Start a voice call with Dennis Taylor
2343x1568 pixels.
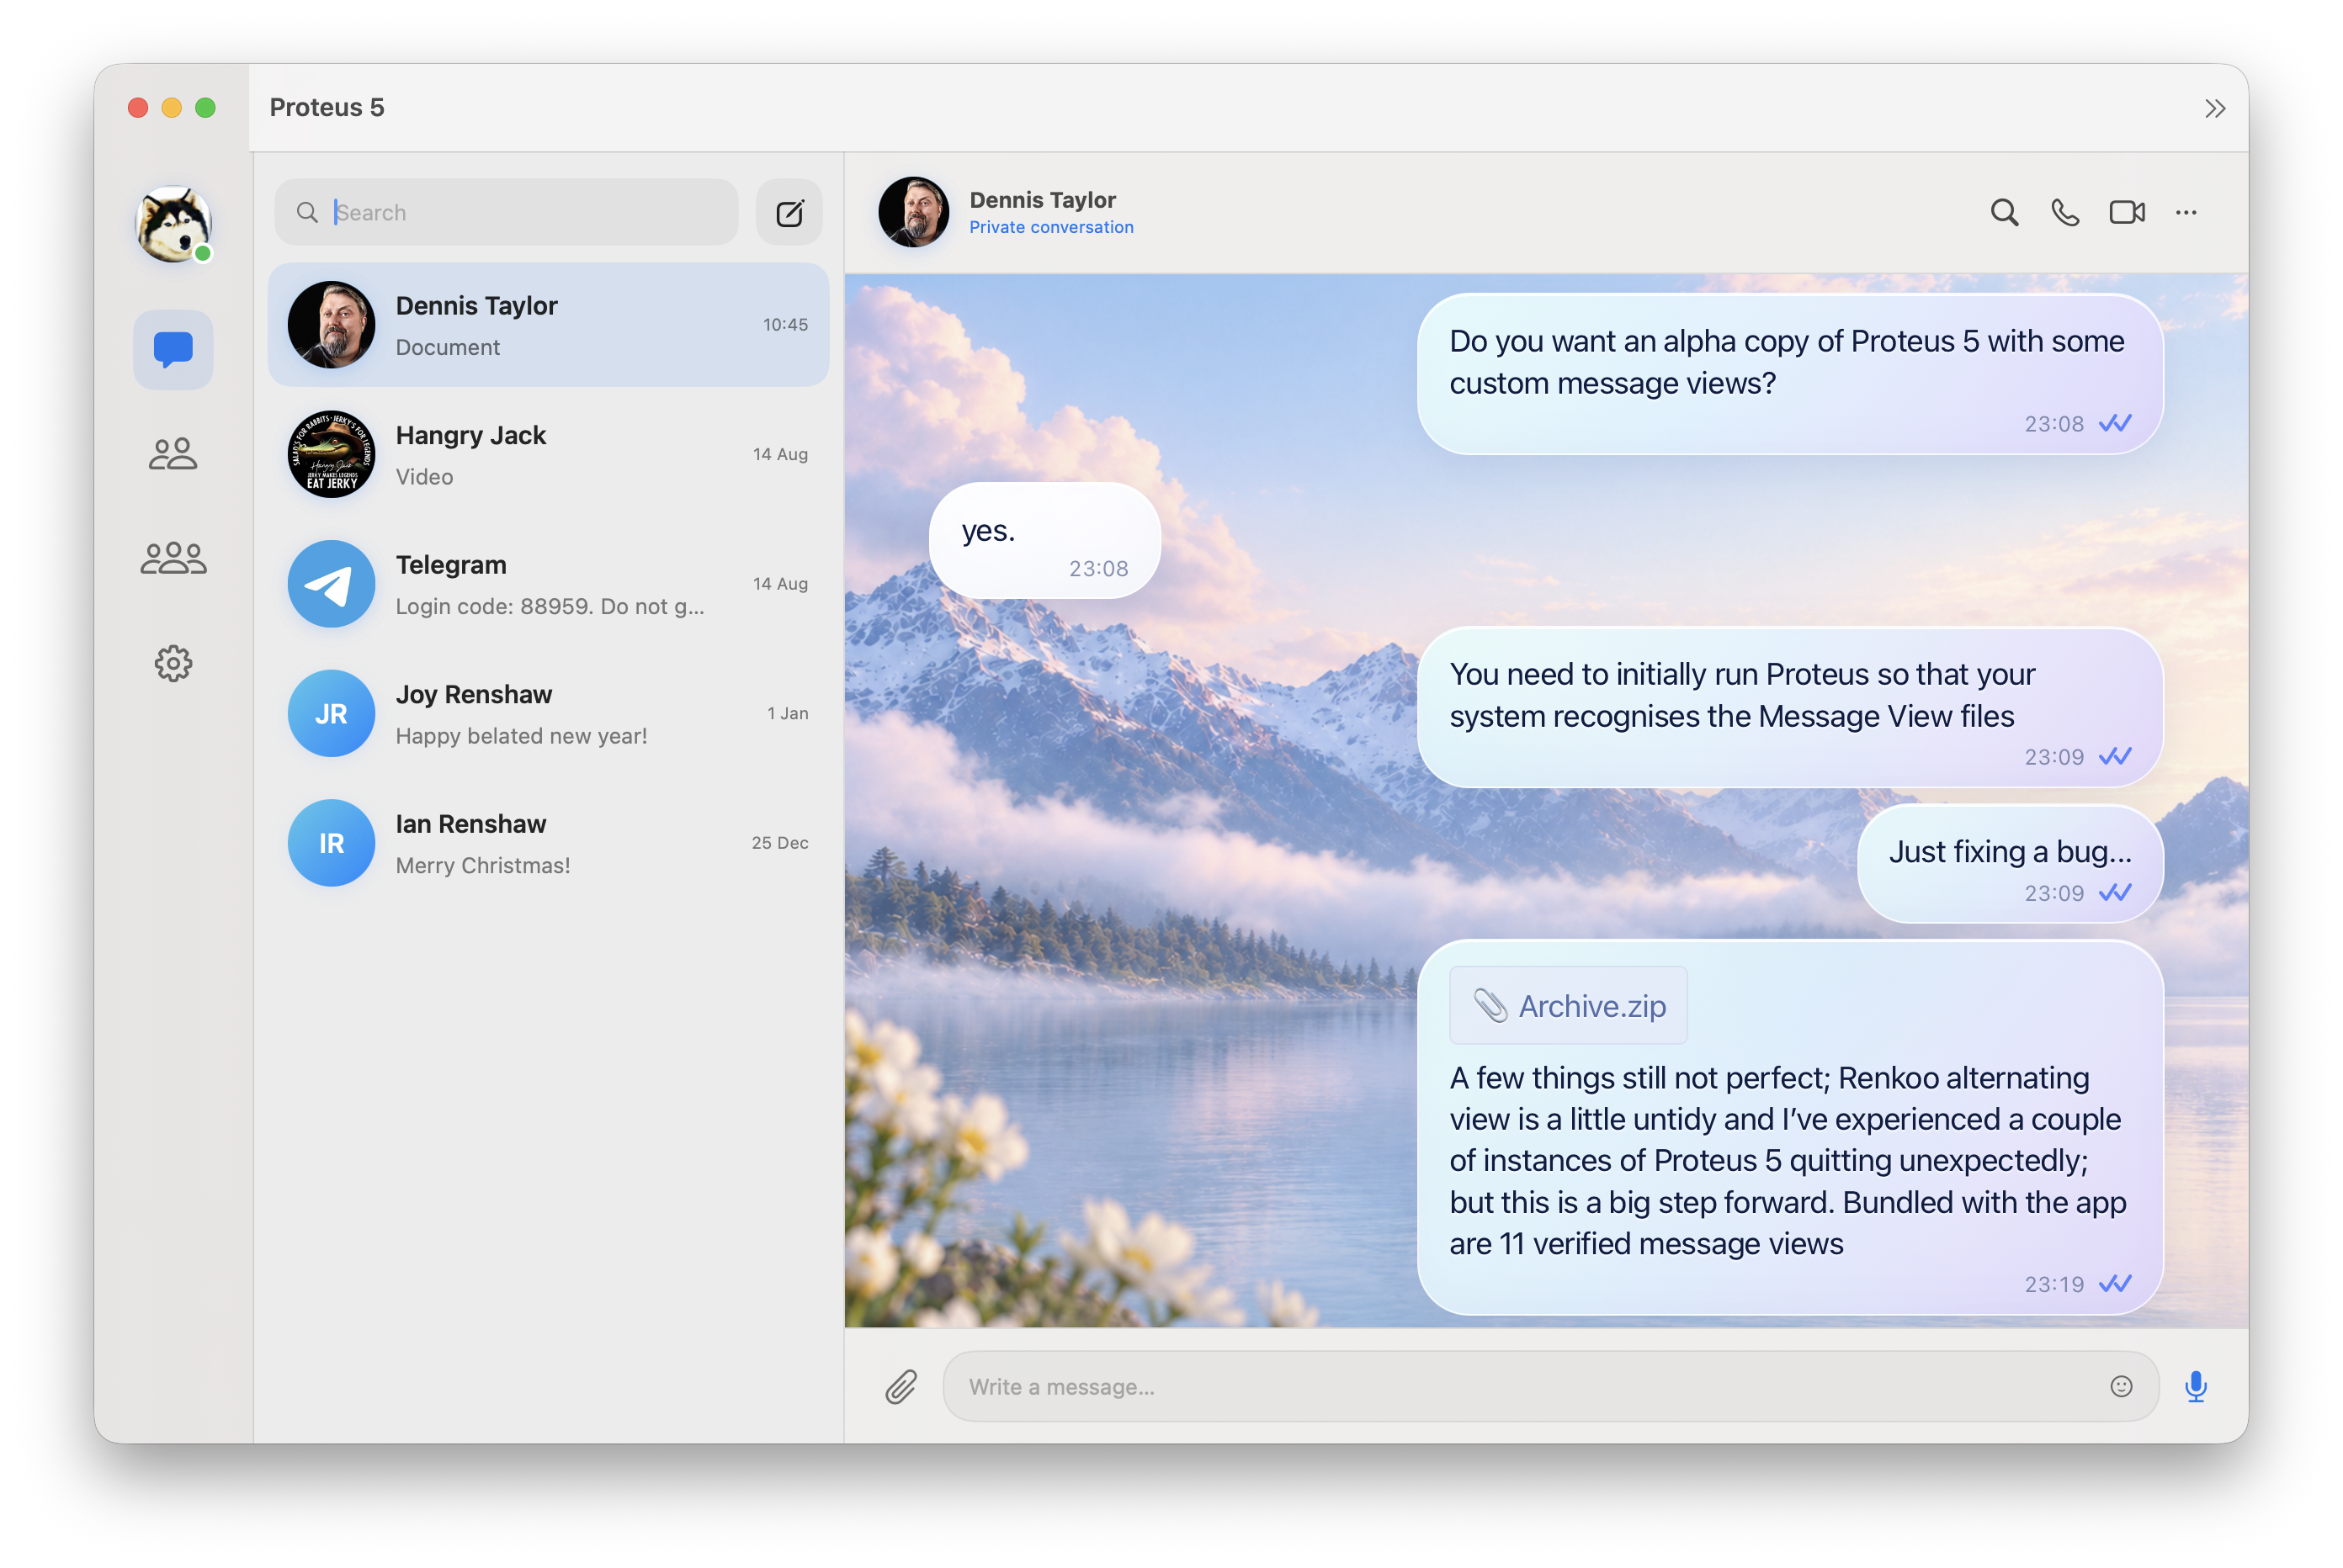pos(2065,212)
